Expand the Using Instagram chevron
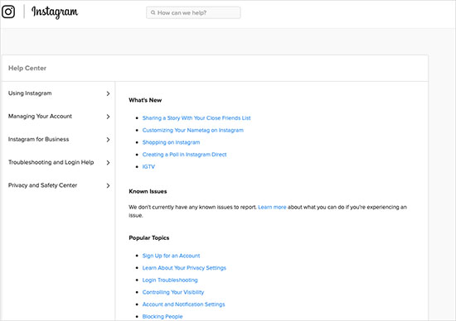The width and height of the screenshot is (456, 321). pos(108,93)
